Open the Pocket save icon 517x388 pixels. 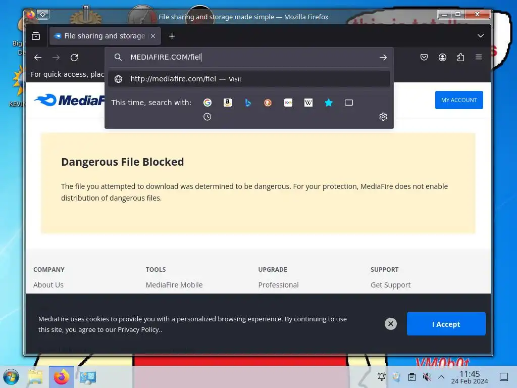pos(424,58)
